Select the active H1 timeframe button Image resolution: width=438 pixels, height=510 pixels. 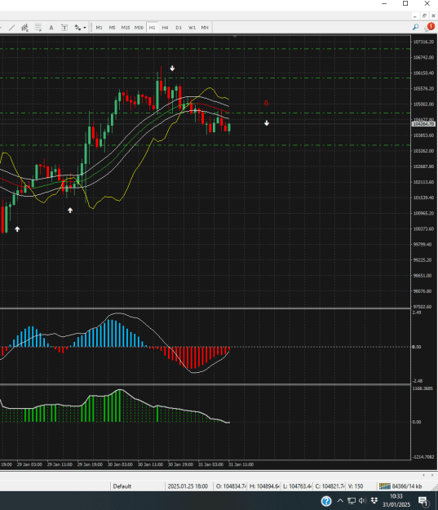pyautogui.click(x=153, y=28)
